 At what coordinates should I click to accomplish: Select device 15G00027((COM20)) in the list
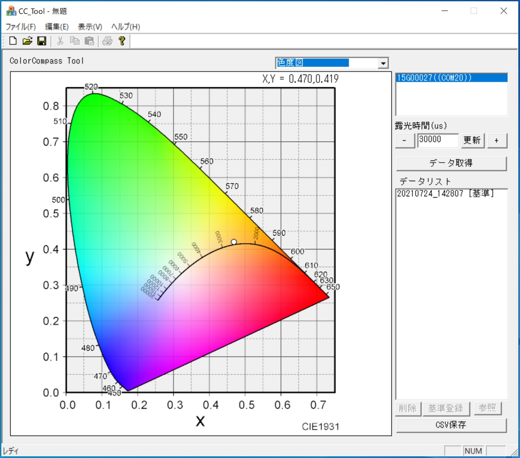click(451, 78)
